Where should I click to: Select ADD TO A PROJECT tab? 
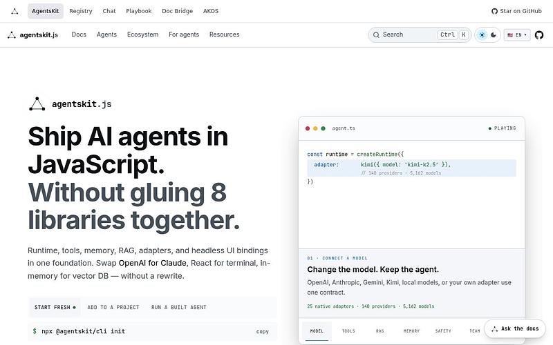[113, 307]
